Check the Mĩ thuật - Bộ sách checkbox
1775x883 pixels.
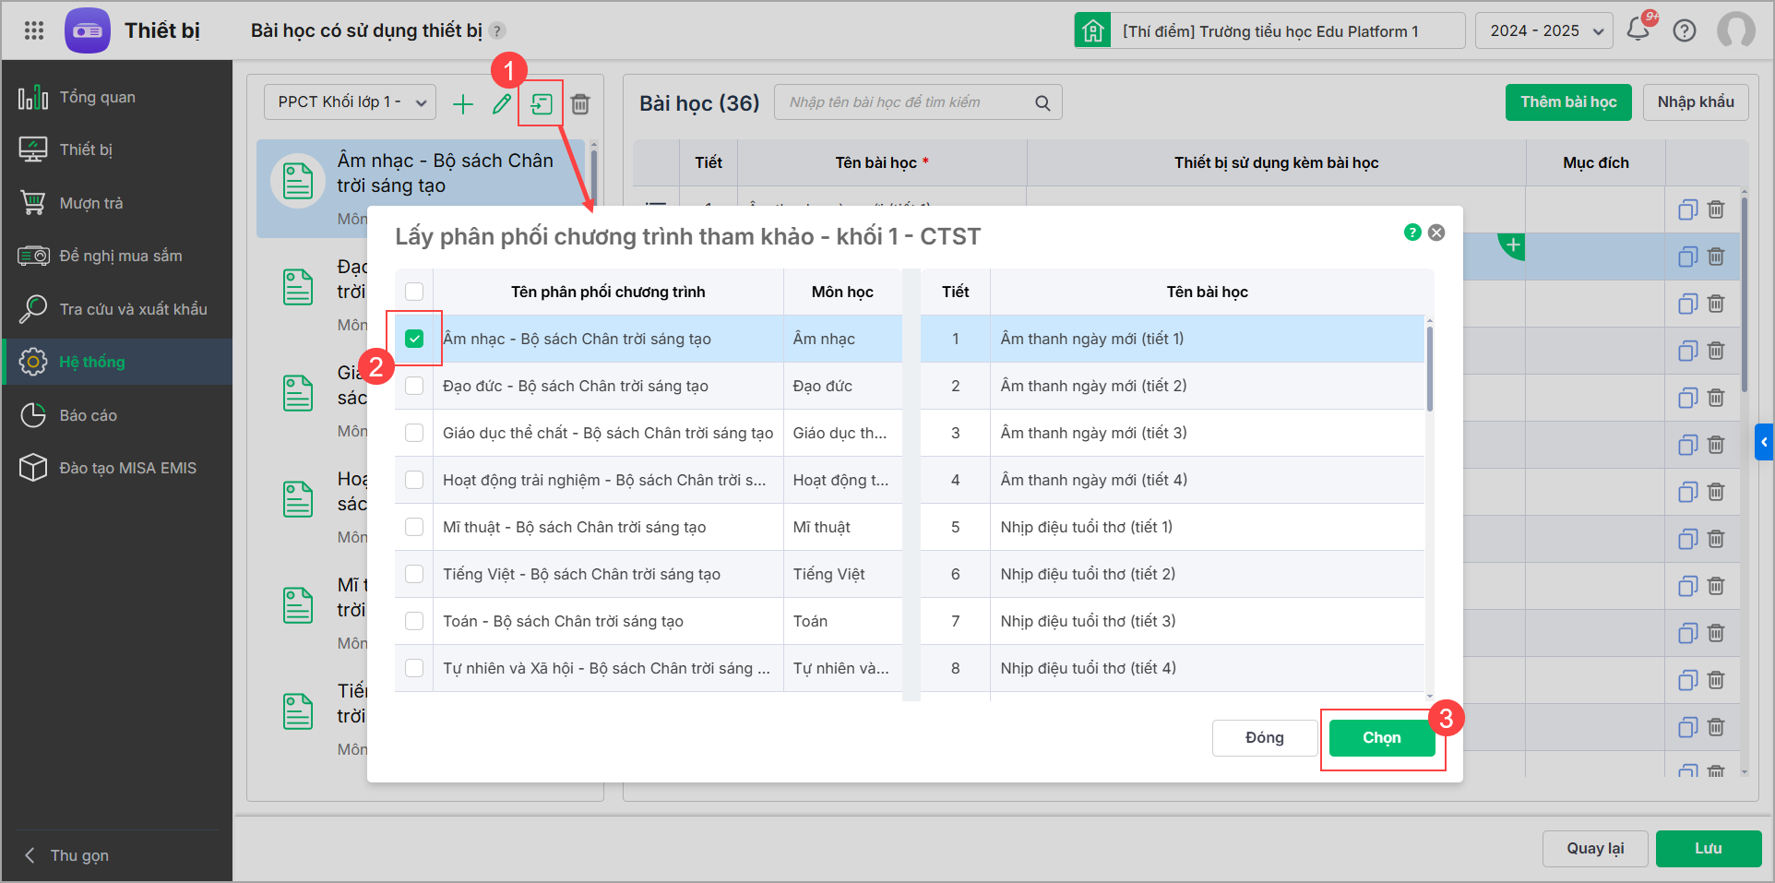coord(414,527)
